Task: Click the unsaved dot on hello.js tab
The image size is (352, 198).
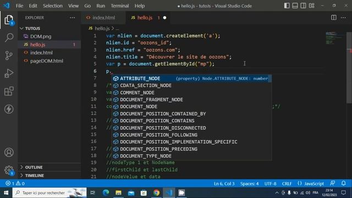Action: [164, 18]
